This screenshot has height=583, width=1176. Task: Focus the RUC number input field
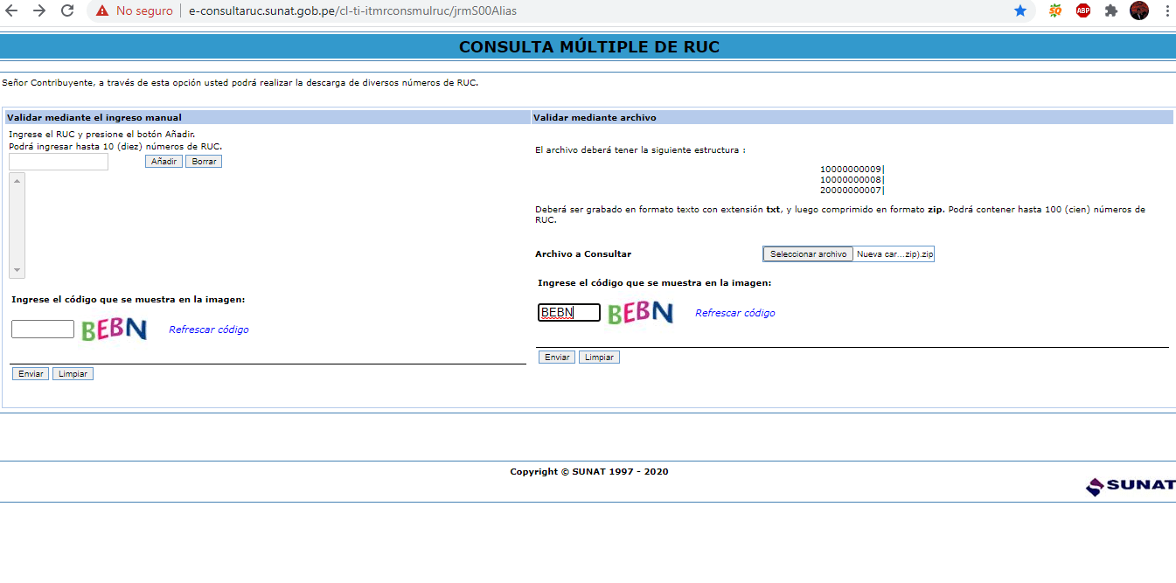[59, 162]
